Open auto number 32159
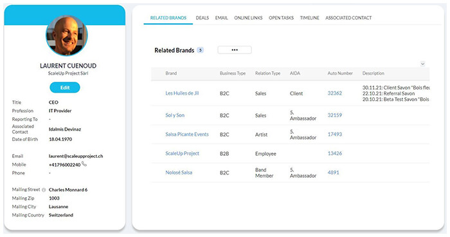Screen dimensions: 450x237 click(x=335, y=115)
